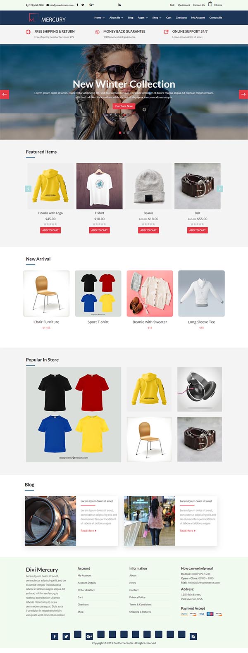
Task: Click the Facebook icon in the top bar
Action: tap(77, 5)
